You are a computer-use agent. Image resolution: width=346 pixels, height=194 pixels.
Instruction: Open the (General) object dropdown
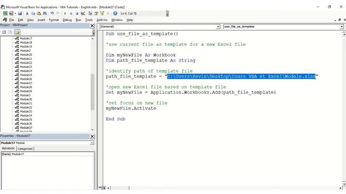point(218,26)
